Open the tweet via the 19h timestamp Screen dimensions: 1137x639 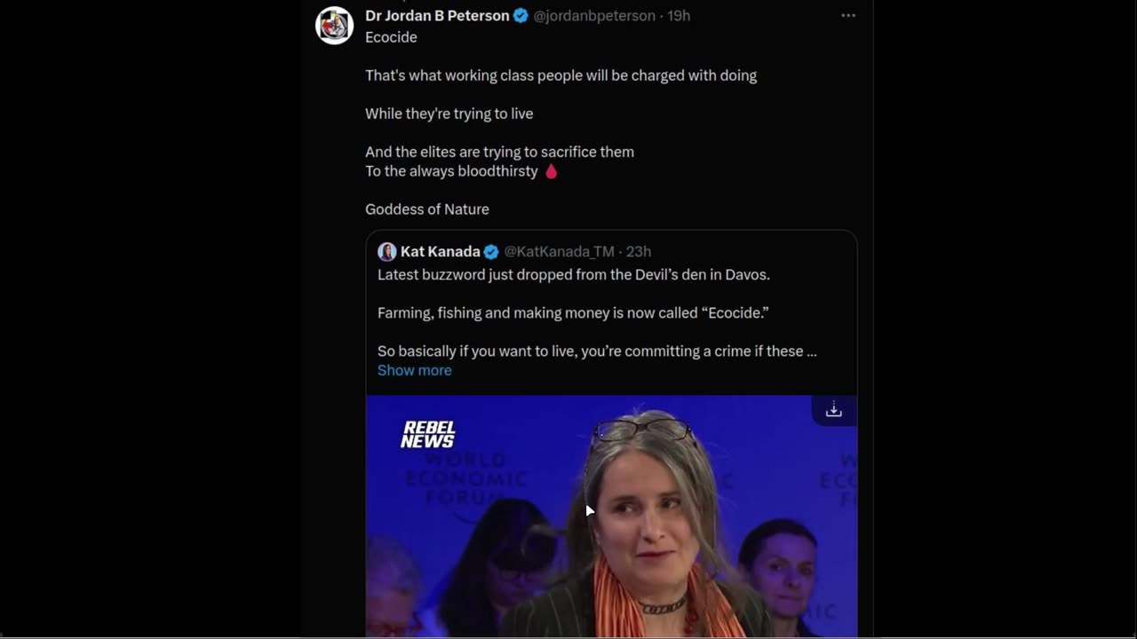pos(679,16)
